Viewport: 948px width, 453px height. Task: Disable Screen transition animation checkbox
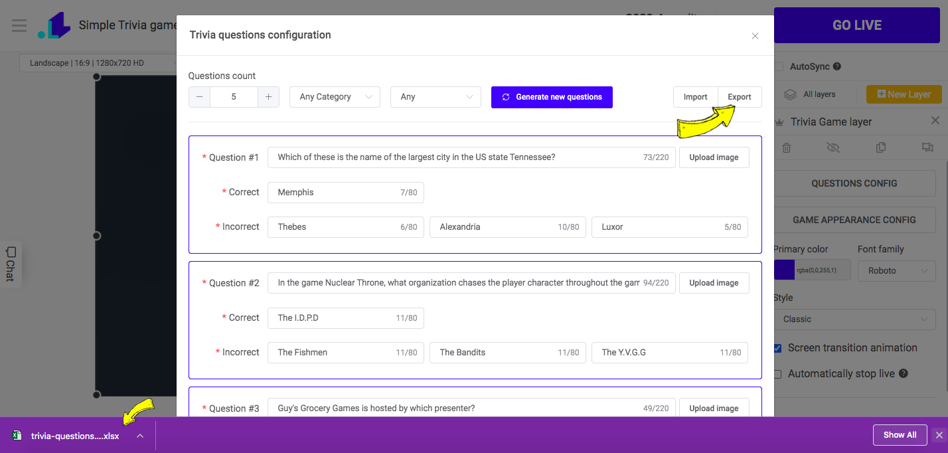(x=777, y=348)
